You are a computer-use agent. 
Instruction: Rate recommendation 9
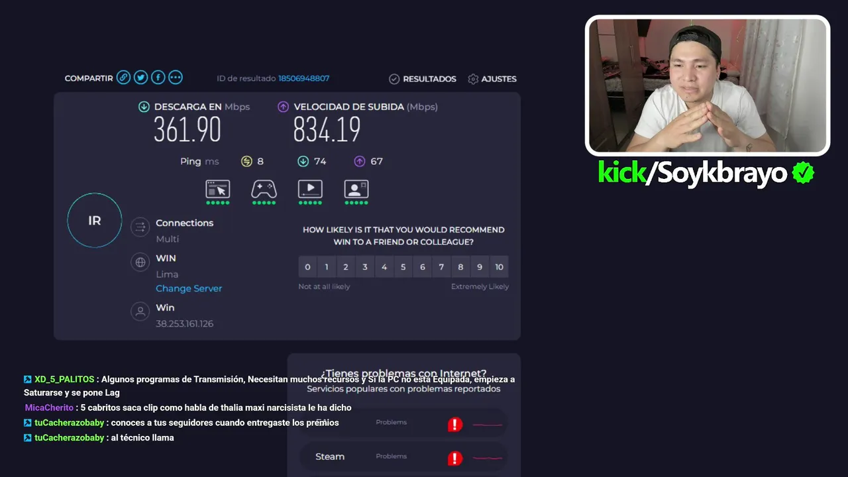tap(480, 267)
